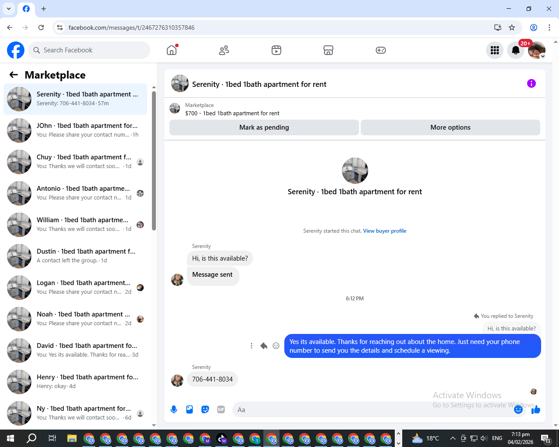Screen dimensions: 559x447
Task: Reload the page
Action: coord(41,28)
